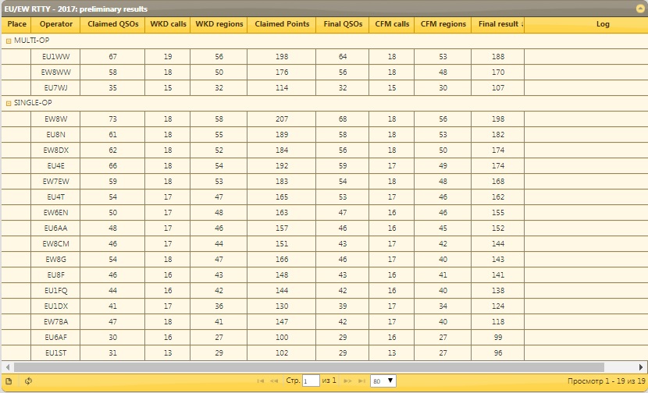Click the horizontal scrollbar track
The width and height of the screenshot is (648, 393).
[x=309, y=367]
